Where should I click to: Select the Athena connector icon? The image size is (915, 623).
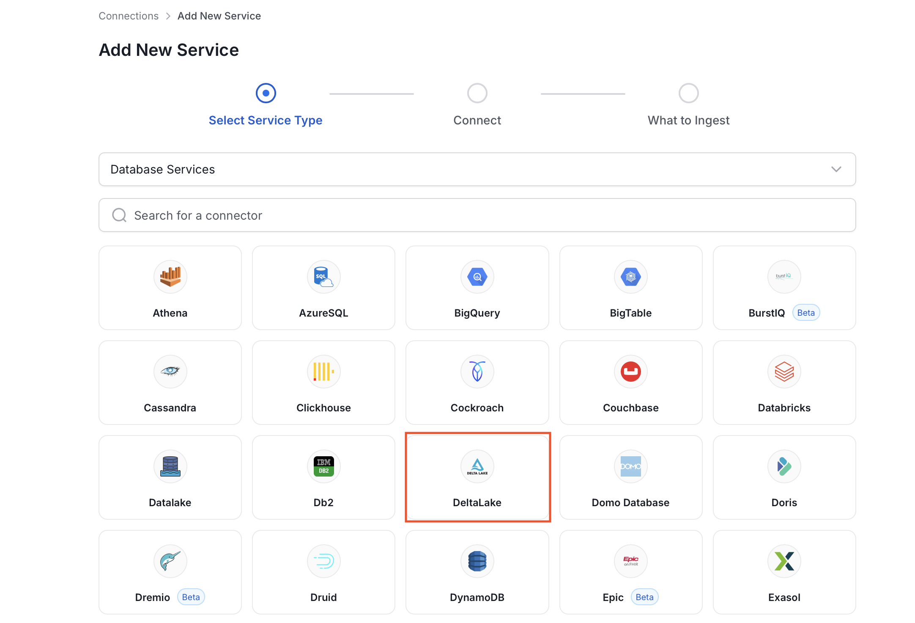click(170, 277)
